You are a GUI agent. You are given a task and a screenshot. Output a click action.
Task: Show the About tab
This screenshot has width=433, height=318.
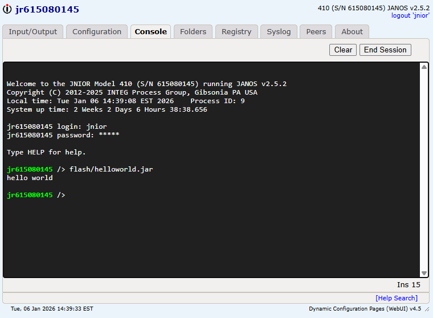352,32
